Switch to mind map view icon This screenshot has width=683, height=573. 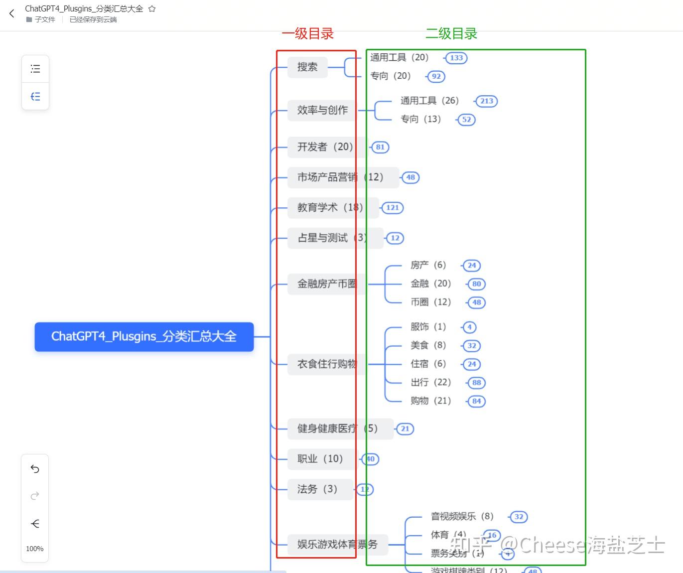[35, 96]
